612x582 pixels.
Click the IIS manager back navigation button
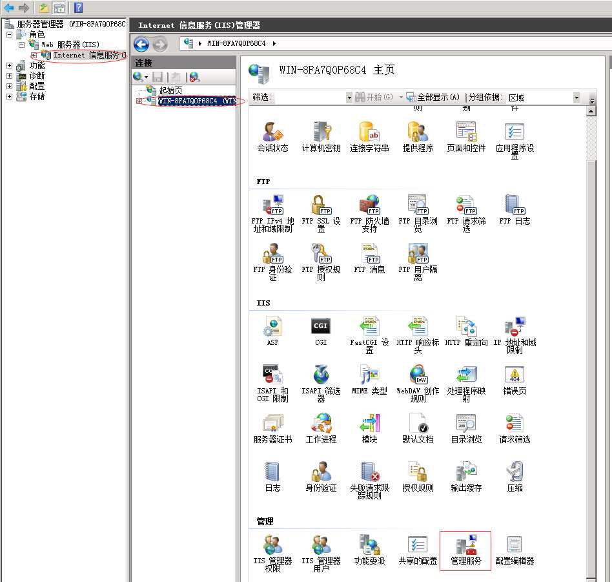[x=141, y=44]
